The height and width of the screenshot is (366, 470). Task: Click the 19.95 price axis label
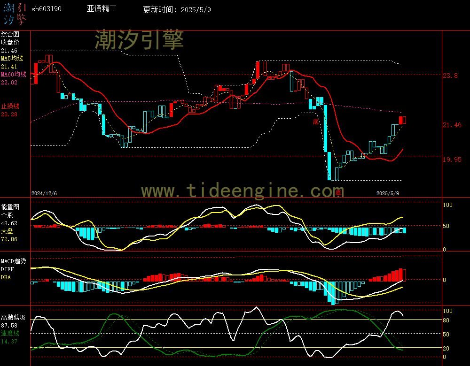click(x=452, y=160)
